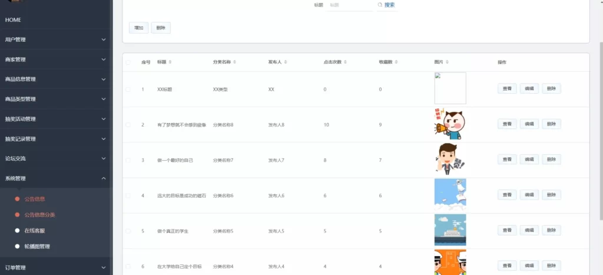Focus the 标题 search input field
The height and width of the screenshot is (275, 603).
point(349,5)
